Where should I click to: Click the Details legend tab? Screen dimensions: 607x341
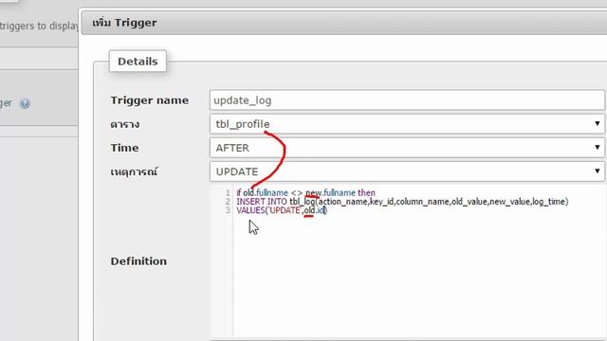point(138,61)
